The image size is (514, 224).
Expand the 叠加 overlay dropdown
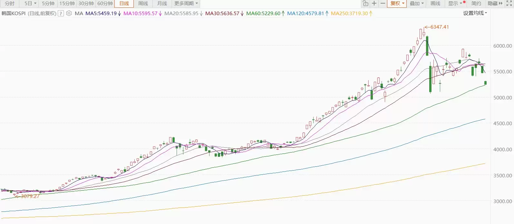pos(417,4)
